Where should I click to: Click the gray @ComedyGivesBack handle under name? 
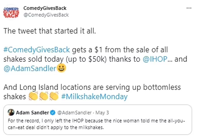46,15
